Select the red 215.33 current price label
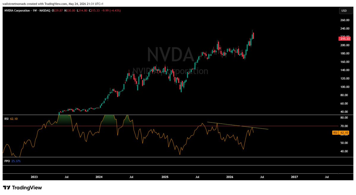This screenshot has width=356, height=195. point(344,39)
